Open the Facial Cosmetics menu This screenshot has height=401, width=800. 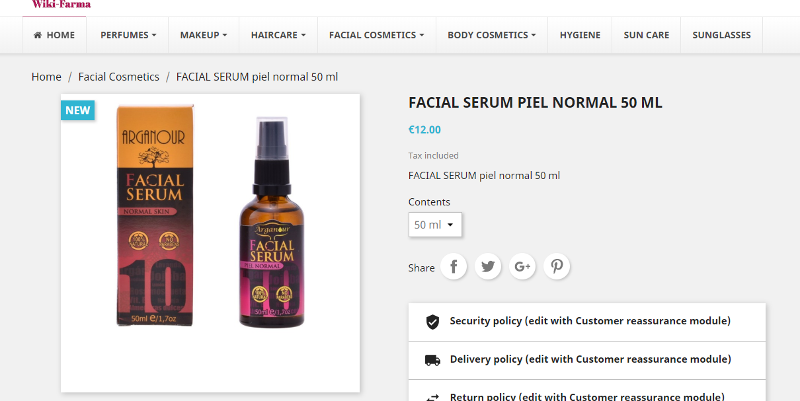coord(377,35)
